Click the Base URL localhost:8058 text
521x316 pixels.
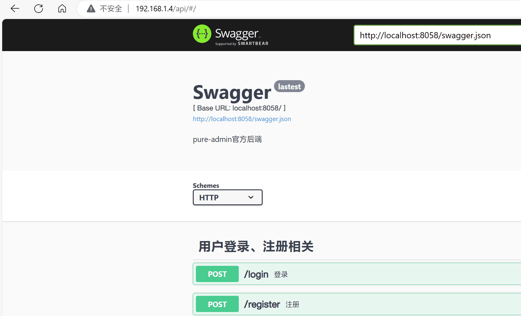pos(239,108)
